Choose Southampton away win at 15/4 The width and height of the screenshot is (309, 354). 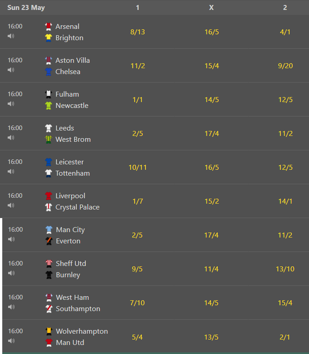click(x=285, y=303)
